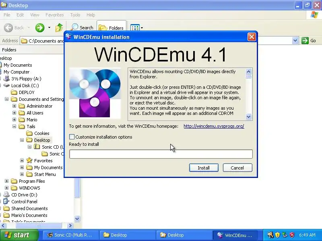Open Tools menu in Explorer
The width and height of the screenshot is (322, 241).
point(75,15)
